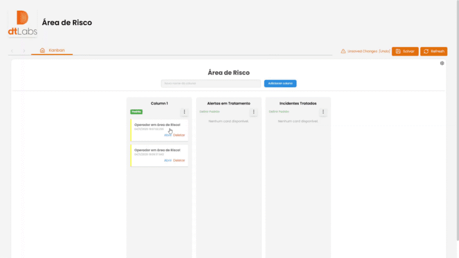459x258 pixels.
Task: Go back with the left arrow
Action: pos(11,51)
